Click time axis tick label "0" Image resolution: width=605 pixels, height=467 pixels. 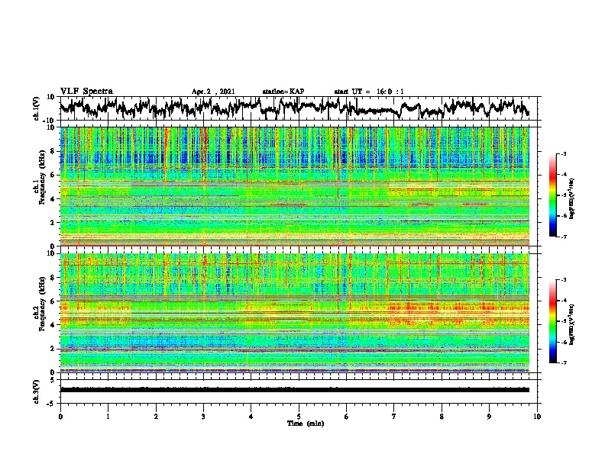click(60, 417)
